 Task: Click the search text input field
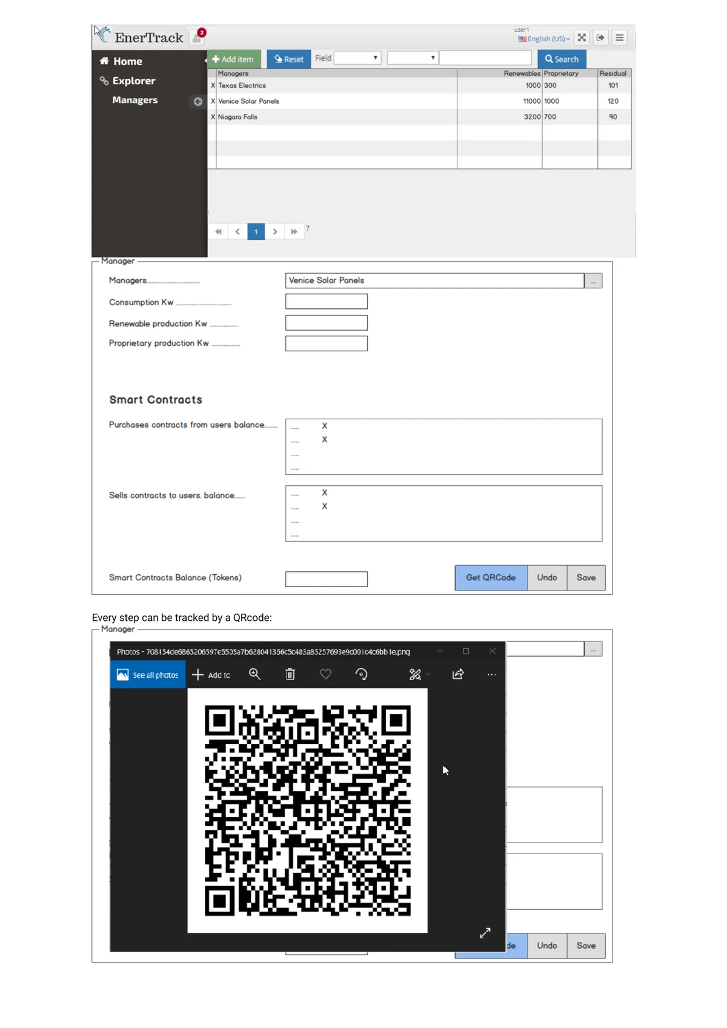click(485, 58)
